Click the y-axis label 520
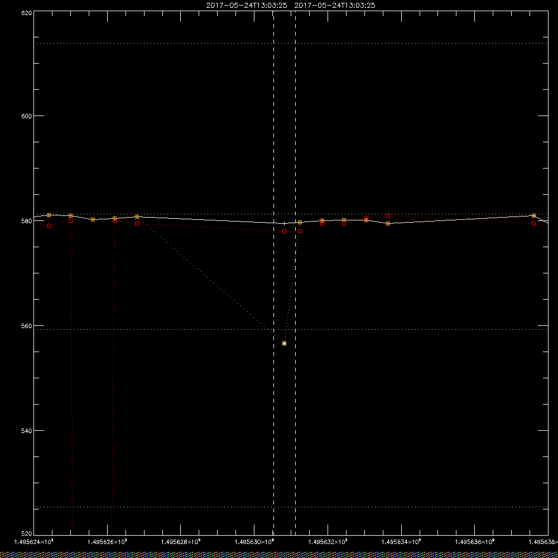 (x=27, y=533)
